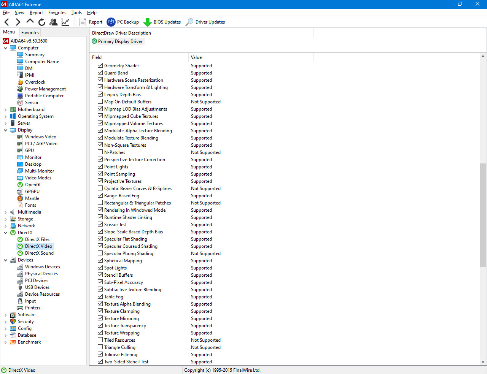
Task: Click the Sensor gauge icon
Action: click(20, 103)
